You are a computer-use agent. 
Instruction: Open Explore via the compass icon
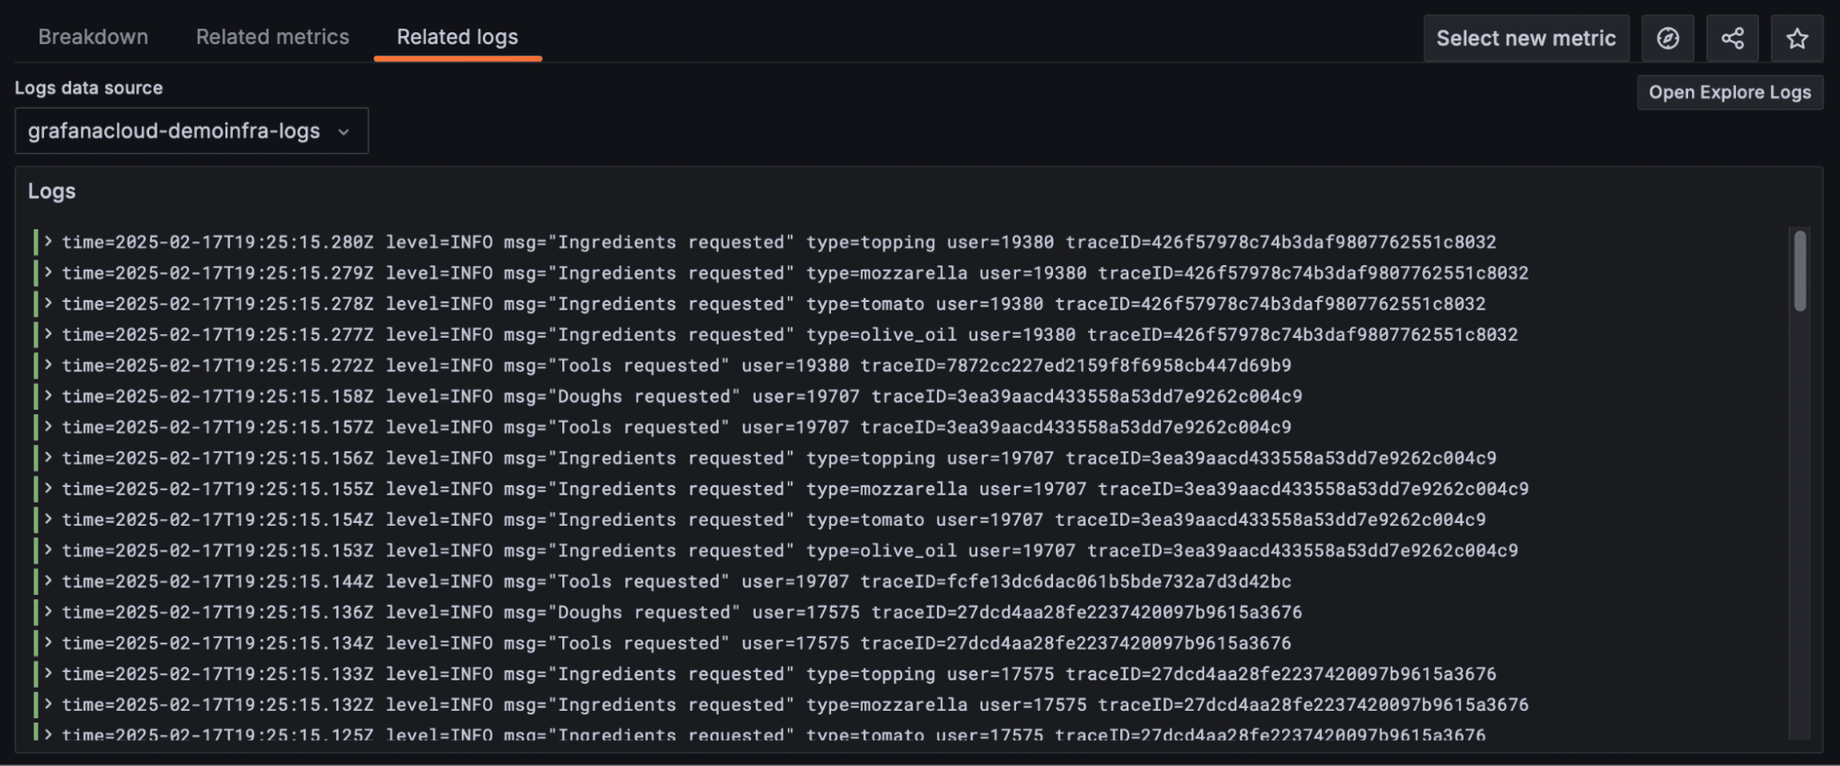(1668, 38)
